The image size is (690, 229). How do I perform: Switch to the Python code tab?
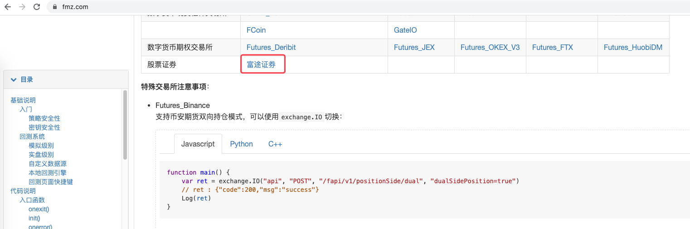click(x=241, y=144)
